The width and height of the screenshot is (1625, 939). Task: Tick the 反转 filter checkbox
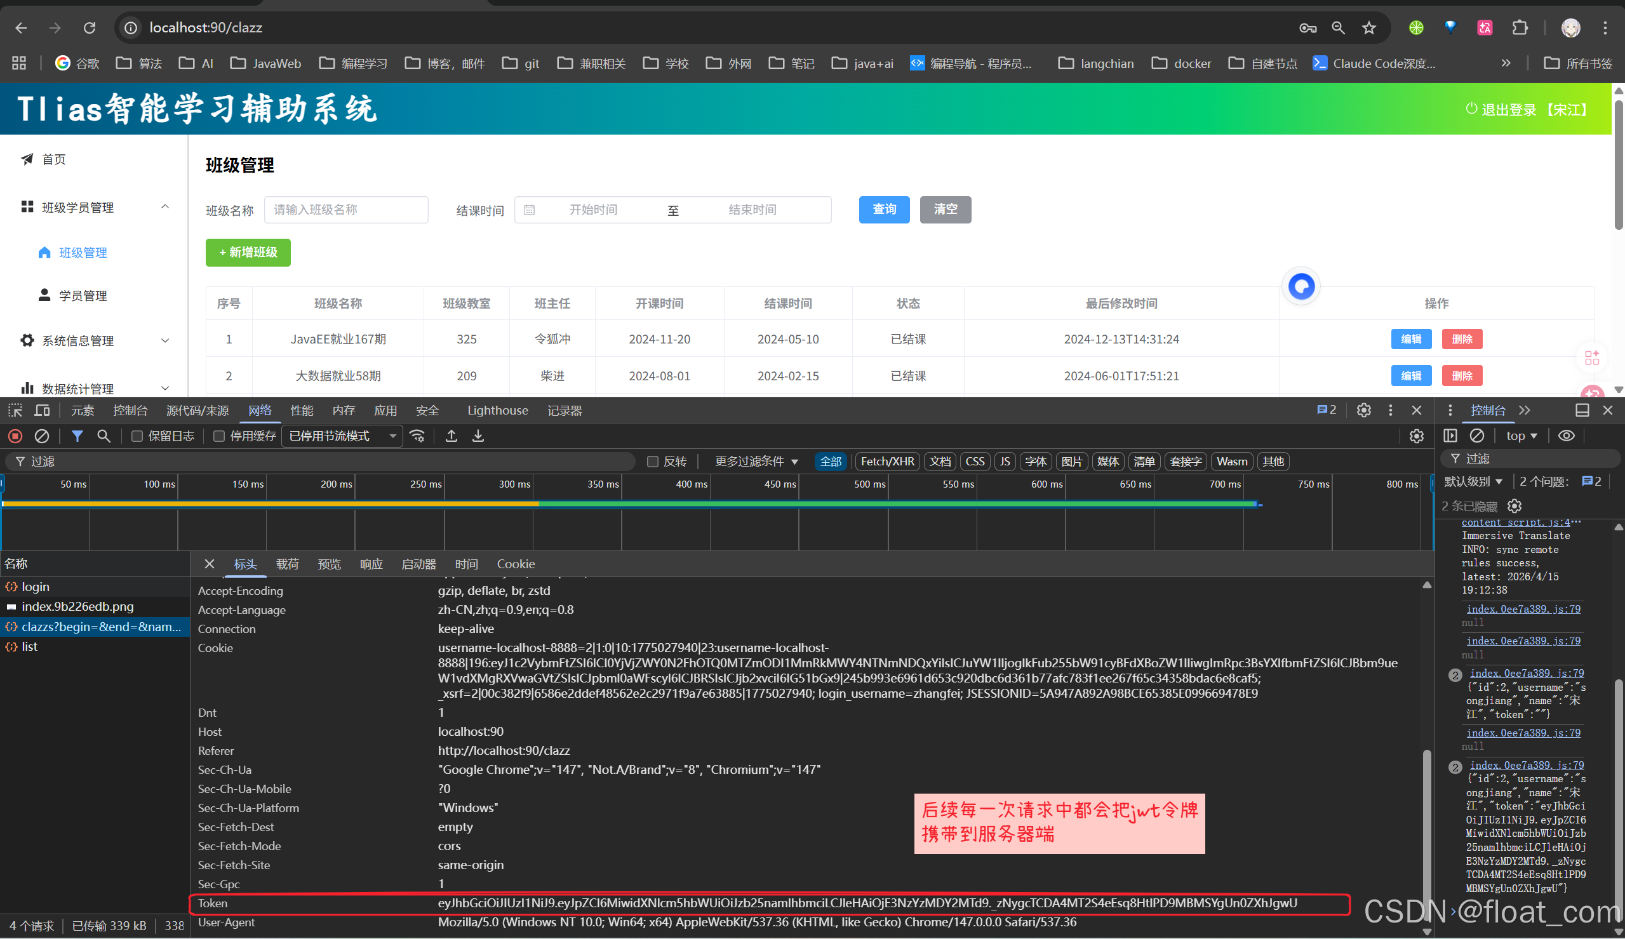[x=653, y=462]
